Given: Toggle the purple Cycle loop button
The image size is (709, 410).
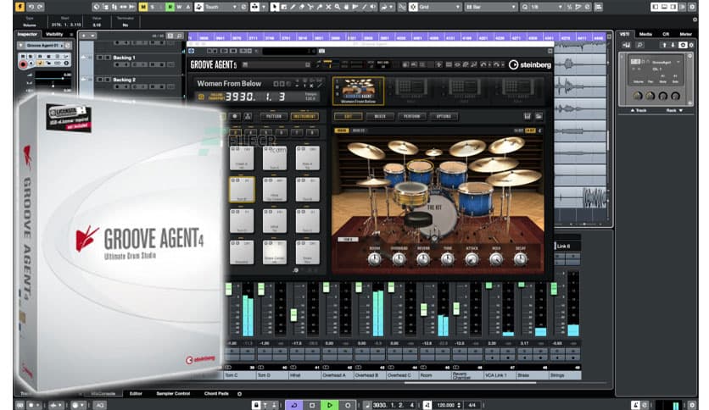Looking at the screenshot, I should point(294,405).
